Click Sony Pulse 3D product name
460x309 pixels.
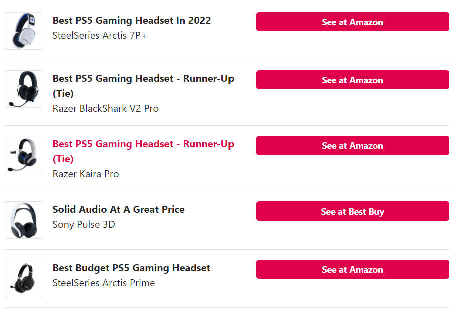[x=84, y=224]
